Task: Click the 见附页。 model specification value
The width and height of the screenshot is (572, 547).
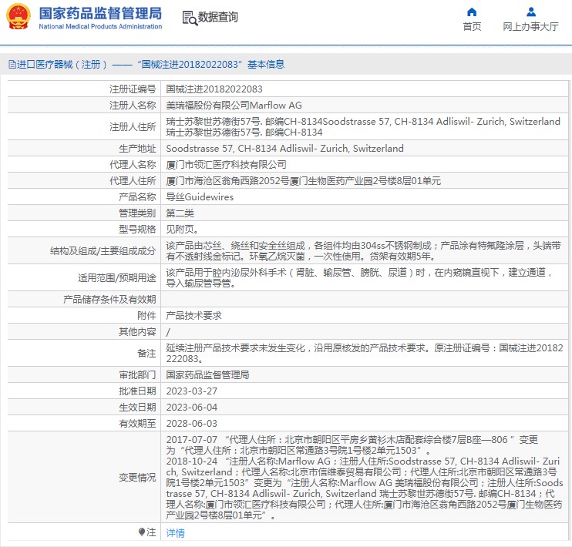Action: [x=183, y=230]
